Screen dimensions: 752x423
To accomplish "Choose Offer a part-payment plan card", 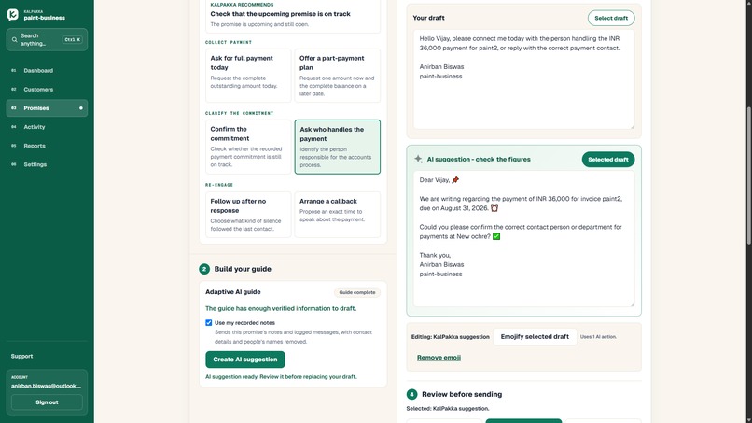I will (338, 76).
